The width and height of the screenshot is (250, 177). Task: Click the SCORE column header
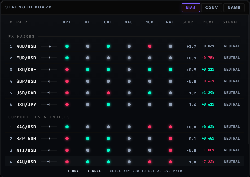coord(189,22)
